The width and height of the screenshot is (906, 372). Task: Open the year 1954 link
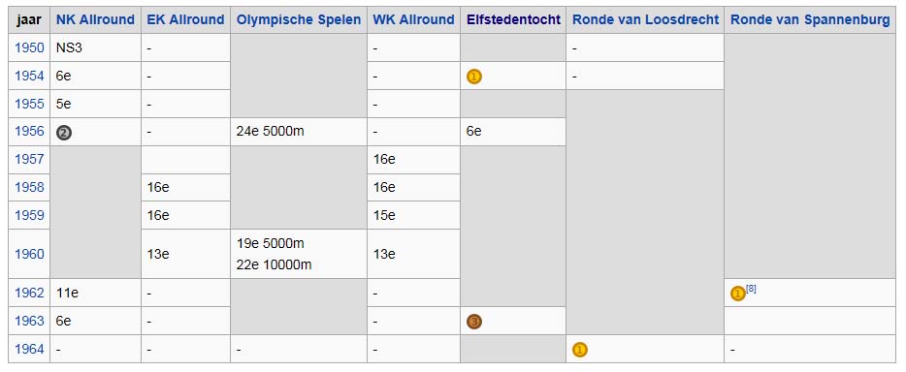pyautogui.click(x=29, y=76)
